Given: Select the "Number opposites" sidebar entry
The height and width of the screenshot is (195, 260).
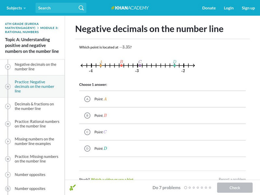Looking at the screenshot, I should [x=31, y=175].
